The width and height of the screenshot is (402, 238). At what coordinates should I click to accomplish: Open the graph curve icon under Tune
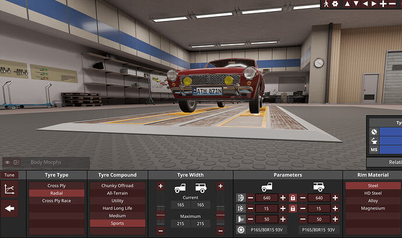(x=9, y=189)
